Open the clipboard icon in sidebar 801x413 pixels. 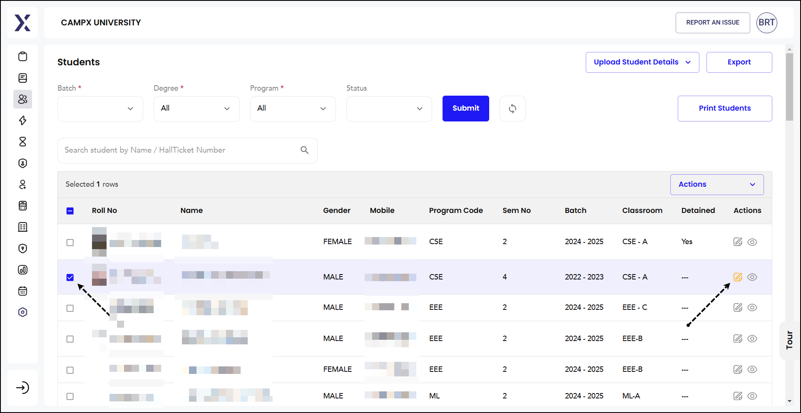click(x=23, y=57)
